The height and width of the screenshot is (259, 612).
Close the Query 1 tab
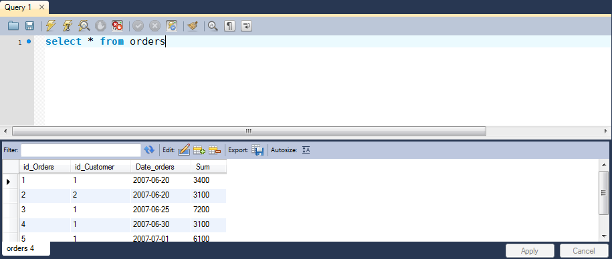tap(42, 7)
